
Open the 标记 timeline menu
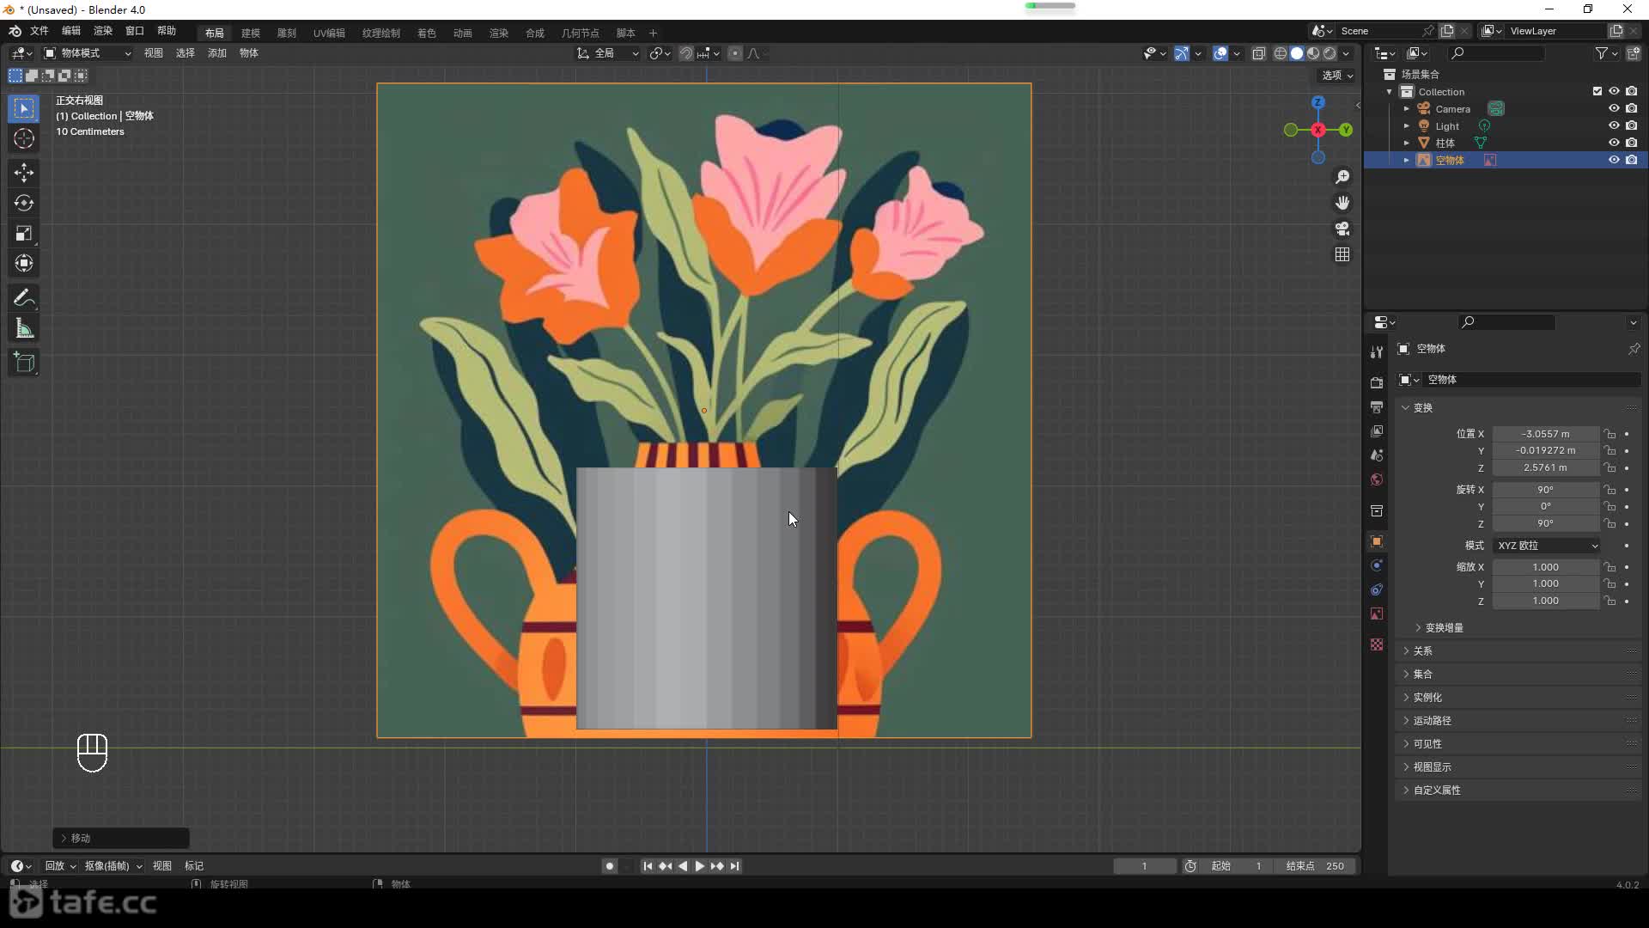click(194, 866)
